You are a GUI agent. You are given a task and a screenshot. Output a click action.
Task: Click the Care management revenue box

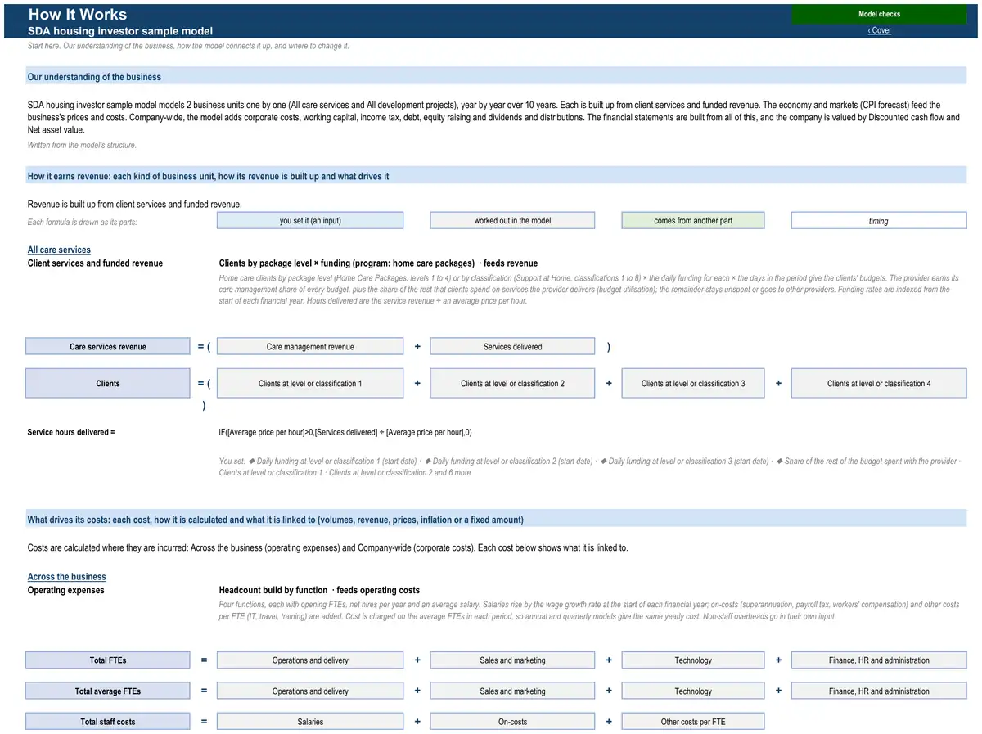310,347
